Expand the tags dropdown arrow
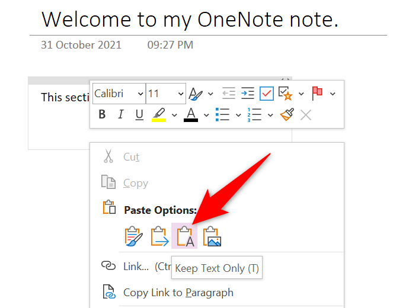 pos(301,94)
